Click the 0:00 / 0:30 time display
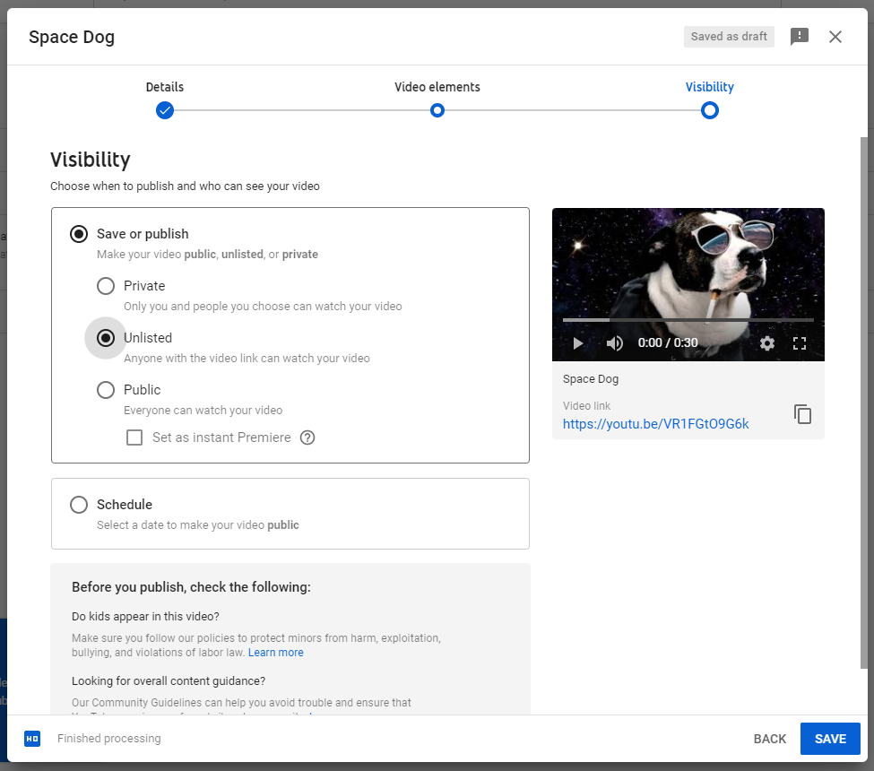 click(667, 342)
